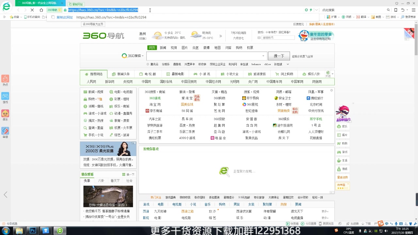Select the 地图 search tab
418x235 pixels.
(217, 48)
